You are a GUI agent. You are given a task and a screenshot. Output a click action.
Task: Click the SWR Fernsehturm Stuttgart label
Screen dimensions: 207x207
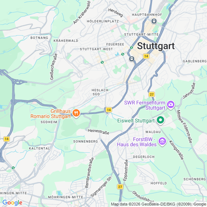[145, 105]
